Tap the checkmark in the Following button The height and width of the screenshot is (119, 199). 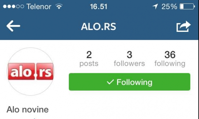(110, 82)
